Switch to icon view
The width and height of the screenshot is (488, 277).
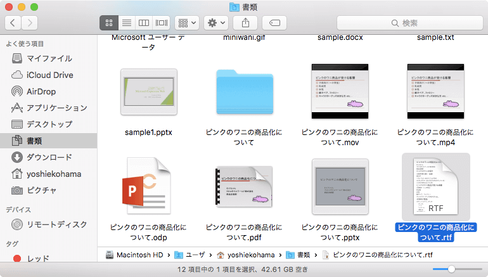tap(109, 23)
